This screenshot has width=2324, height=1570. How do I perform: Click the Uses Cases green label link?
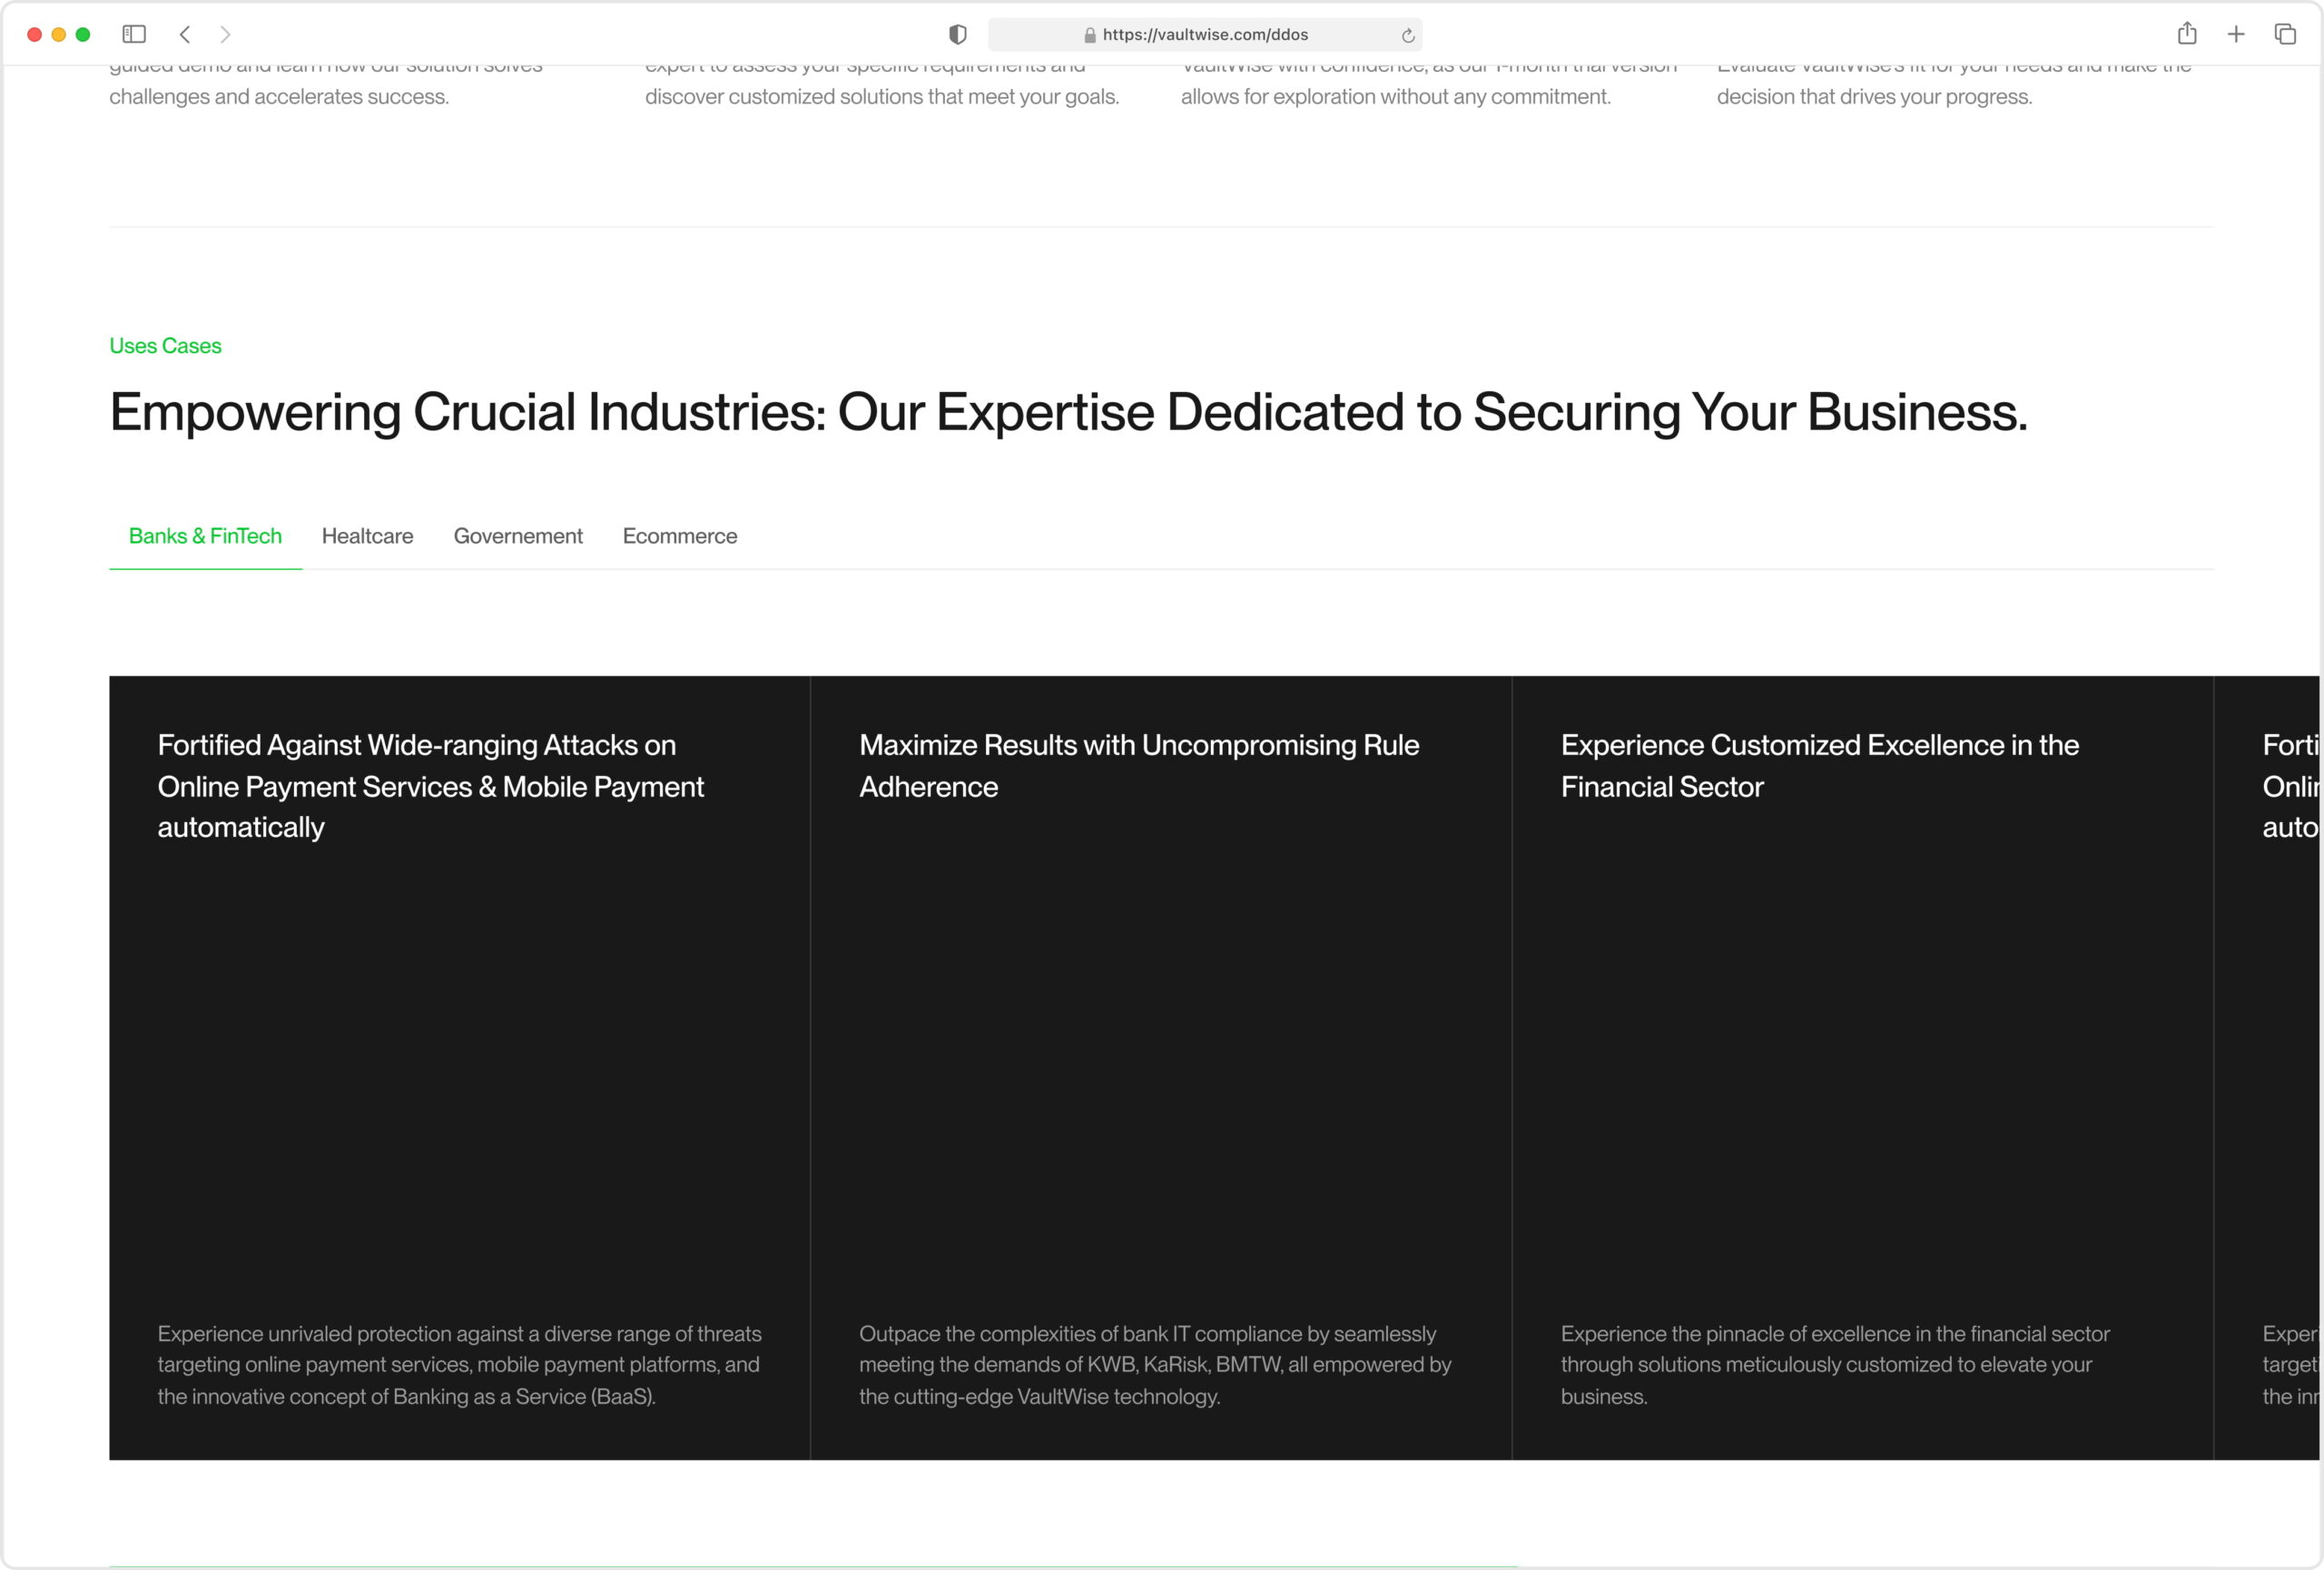[x=164, y=345]
